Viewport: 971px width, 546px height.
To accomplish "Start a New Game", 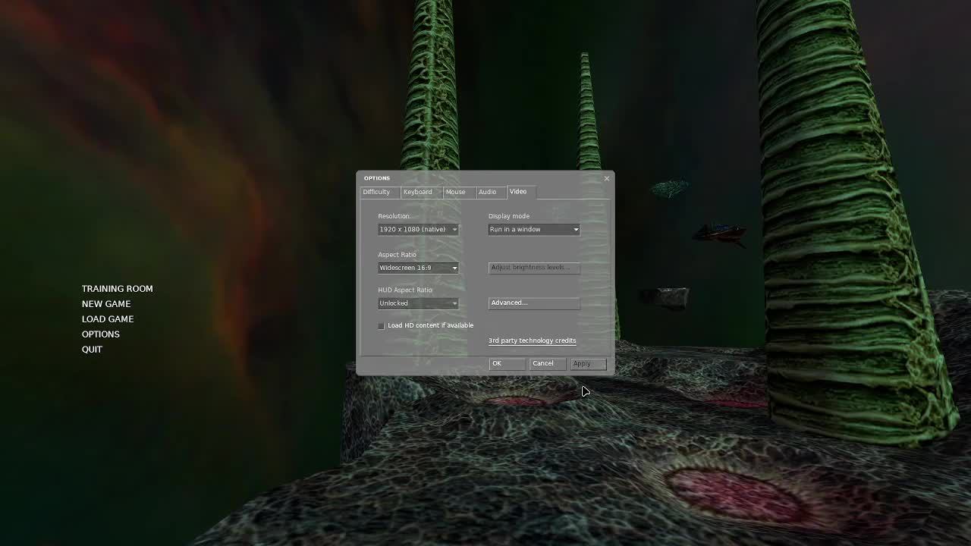I will click(106, 304).
